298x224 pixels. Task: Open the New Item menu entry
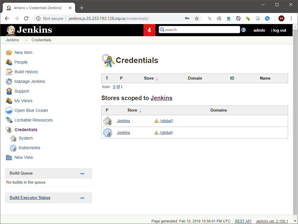pyautogui.click(x=24, y=52)
